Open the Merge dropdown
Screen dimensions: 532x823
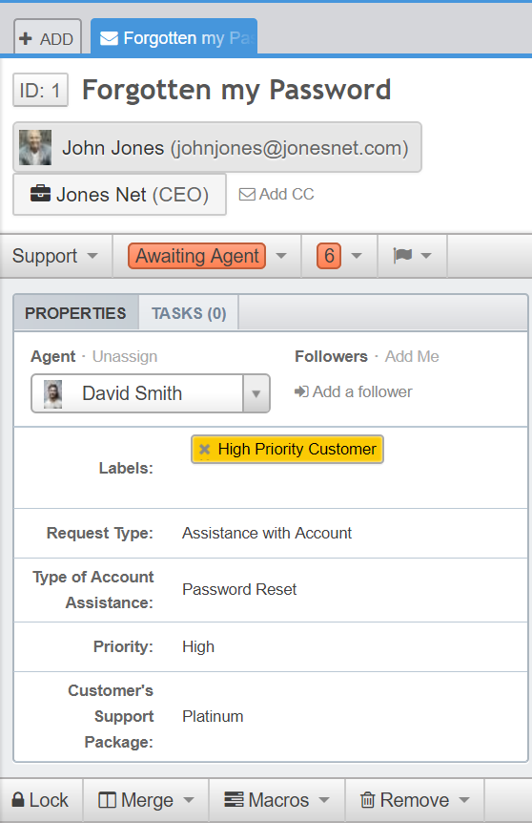(x=146, y=800)
